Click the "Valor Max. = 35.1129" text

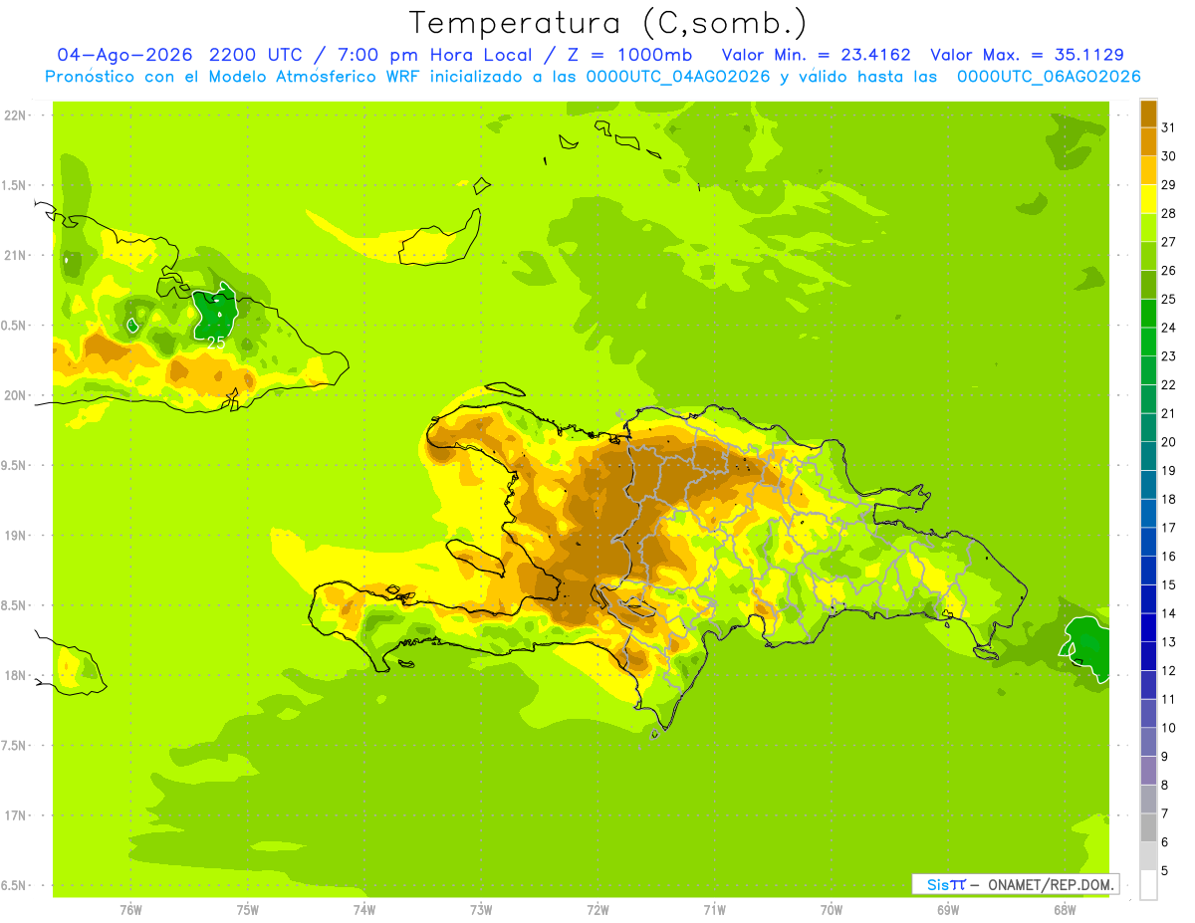pyautogui.click(x=1027, y=55)
